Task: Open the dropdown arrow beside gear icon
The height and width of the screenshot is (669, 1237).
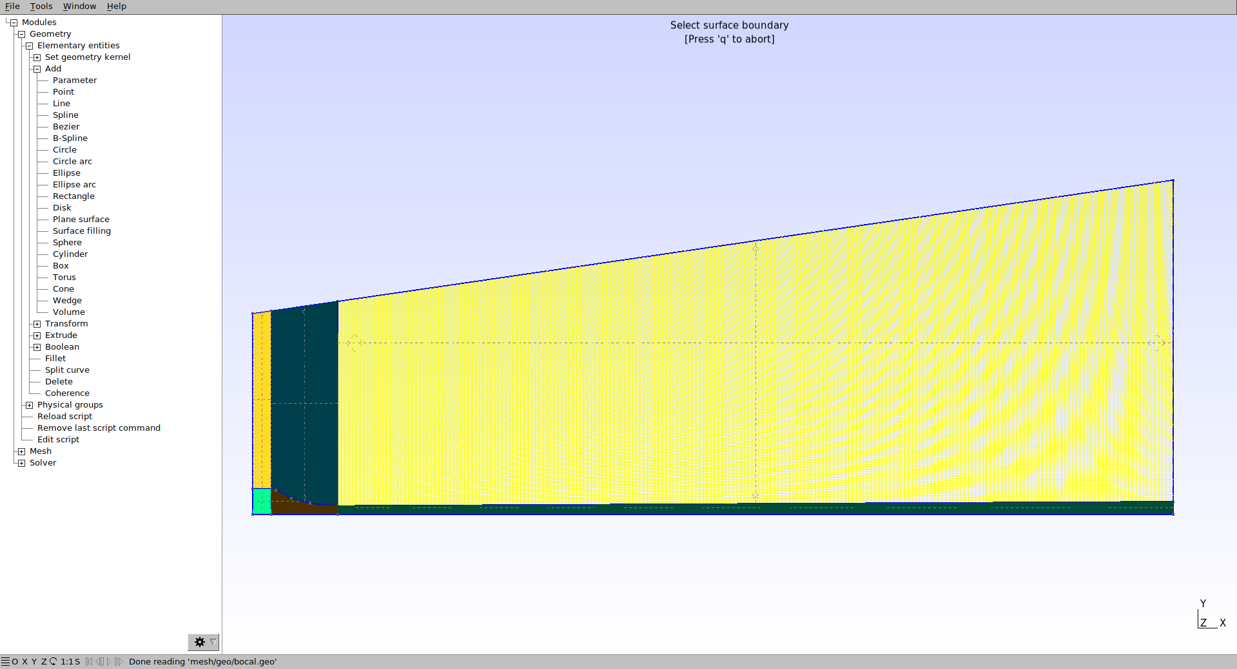Action: (213, 642)
